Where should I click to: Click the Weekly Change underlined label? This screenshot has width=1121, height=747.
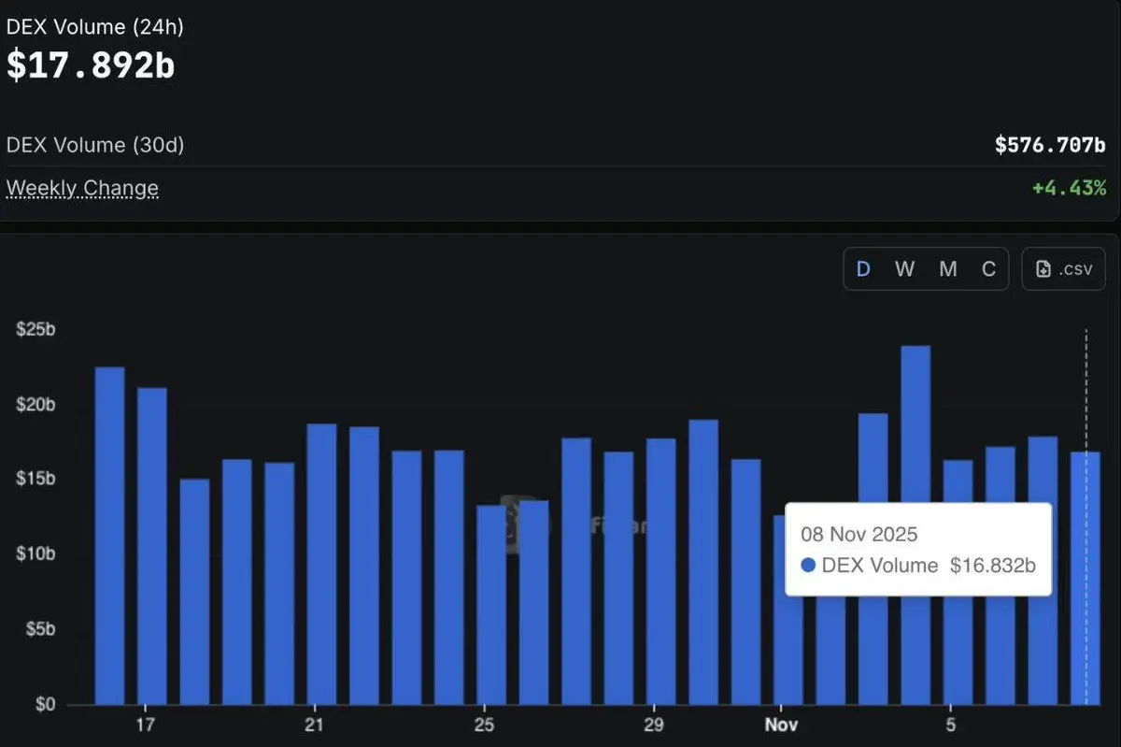click(82, 188)
